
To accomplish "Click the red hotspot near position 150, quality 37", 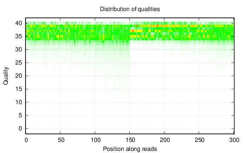I will (133, 31).
